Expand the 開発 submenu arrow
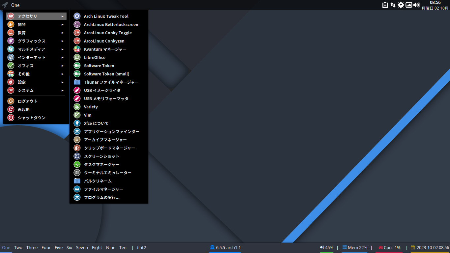 [63, 24]
